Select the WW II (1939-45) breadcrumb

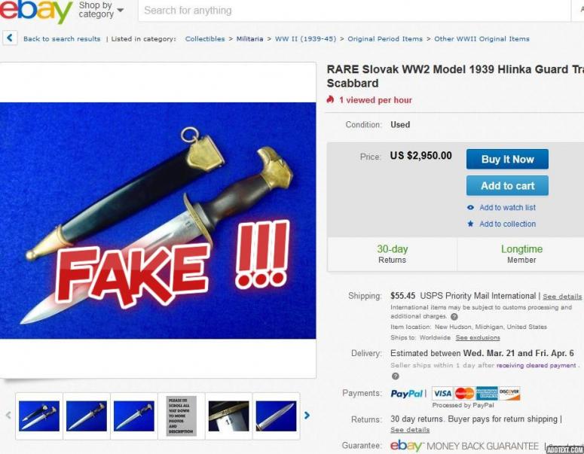(x=305, y=38)
